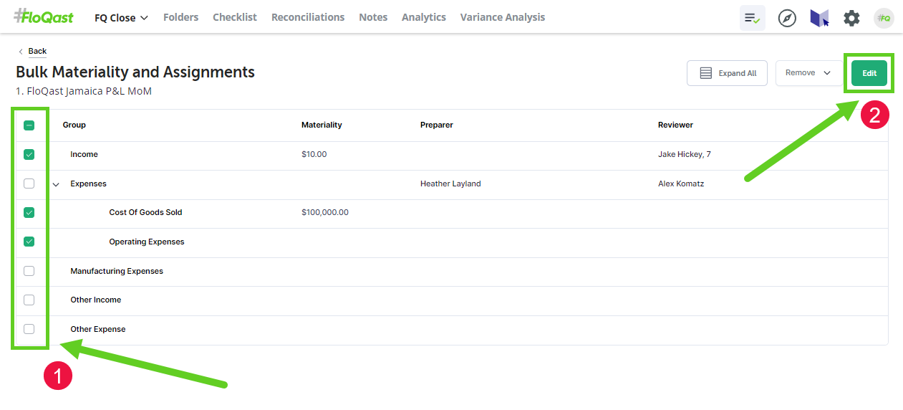
Task: Check the Manufacturing Expenses checkbox
Action: 29,271
